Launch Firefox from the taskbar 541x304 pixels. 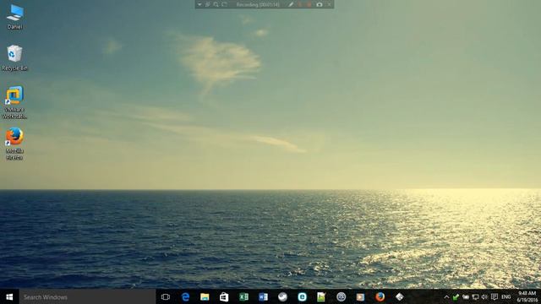tap(380, 296)
